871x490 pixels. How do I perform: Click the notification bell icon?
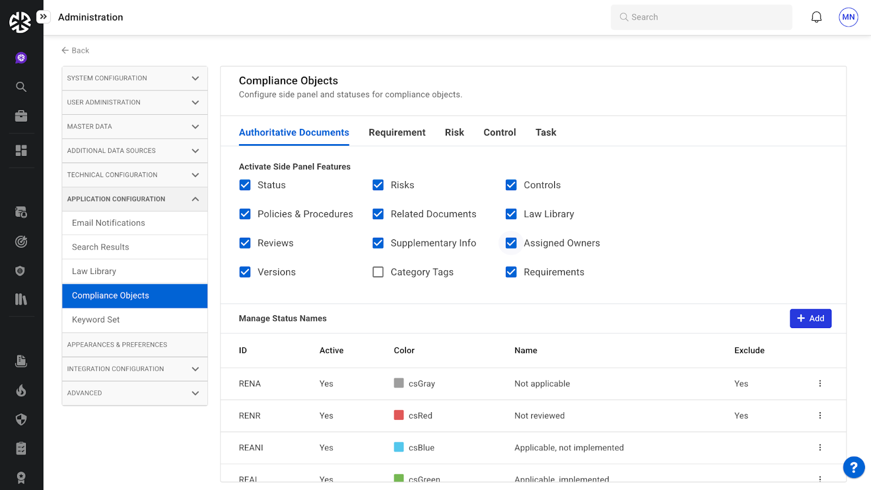816,17
